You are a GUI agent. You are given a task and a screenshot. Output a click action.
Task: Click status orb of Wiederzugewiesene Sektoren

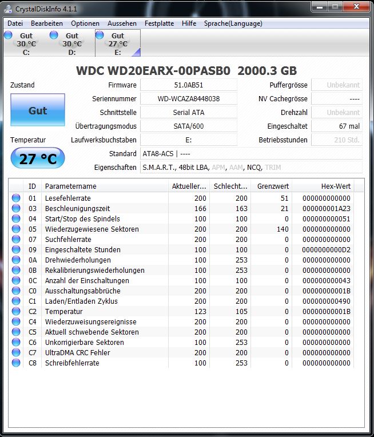(x=16, y=229)
